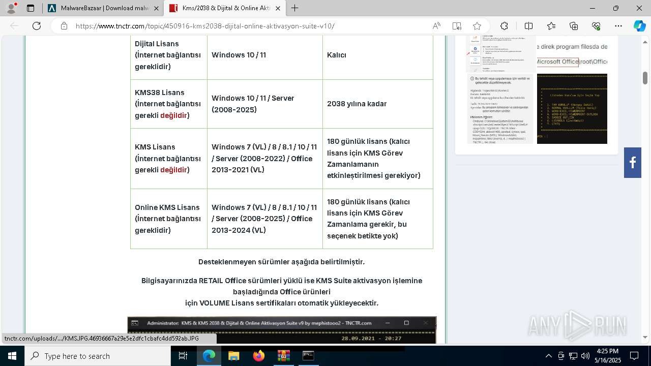This screenshot has height=366, width=651.
Task: Select the '2038 yılına kadar' cell
Action: point(357,104)
